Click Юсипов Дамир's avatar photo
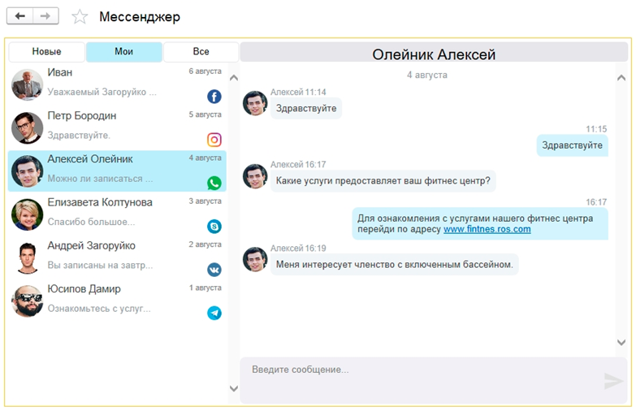 [27, 301]
